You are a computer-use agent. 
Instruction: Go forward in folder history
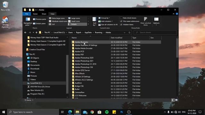30,33
